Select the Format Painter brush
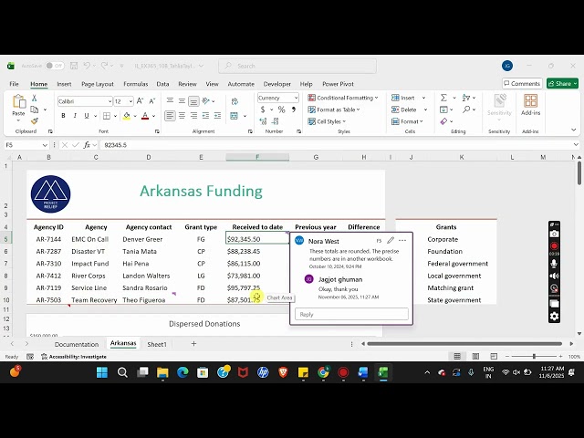584x438 pixels. 35,121
